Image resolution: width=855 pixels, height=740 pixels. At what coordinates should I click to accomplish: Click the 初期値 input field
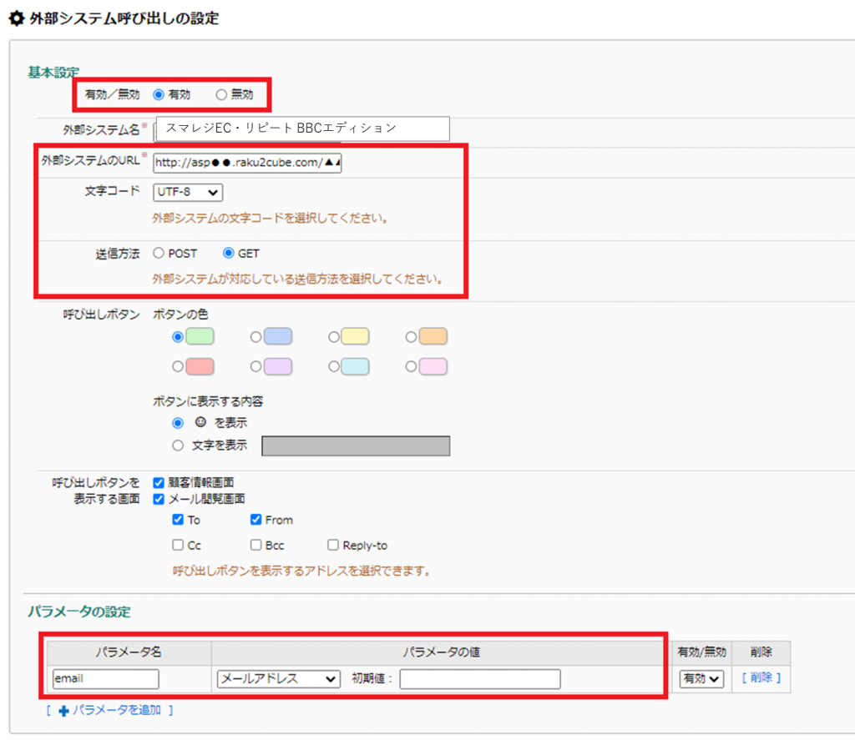[480, 679]
